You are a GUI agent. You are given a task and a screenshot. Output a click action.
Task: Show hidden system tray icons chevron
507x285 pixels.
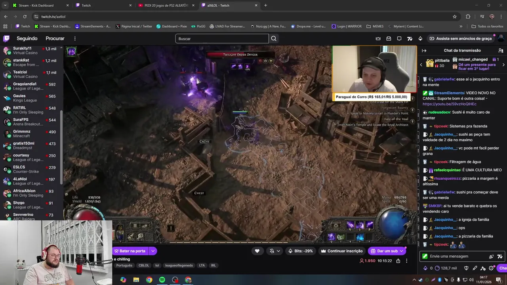click(414, 280)
